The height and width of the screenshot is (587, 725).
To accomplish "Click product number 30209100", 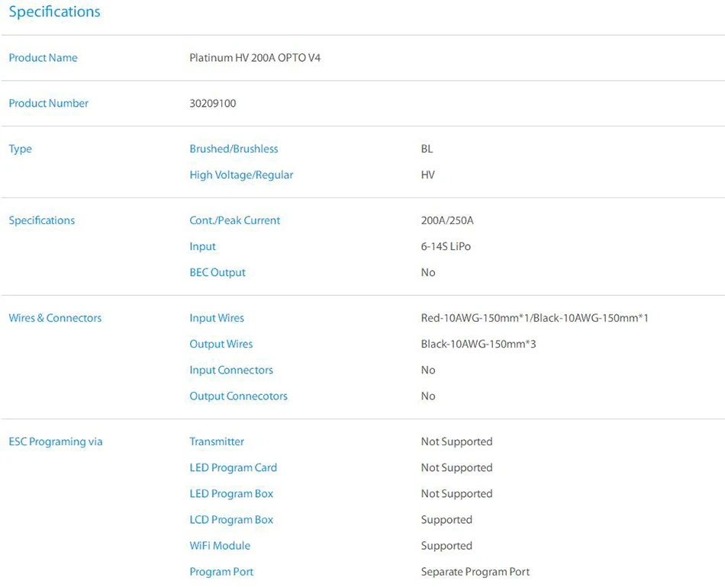I will pyautogui.click(x=213, y=103).
